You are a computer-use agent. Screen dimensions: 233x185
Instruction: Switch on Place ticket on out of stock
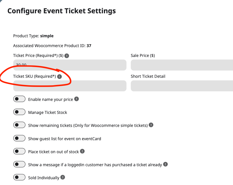click(19, 151)
